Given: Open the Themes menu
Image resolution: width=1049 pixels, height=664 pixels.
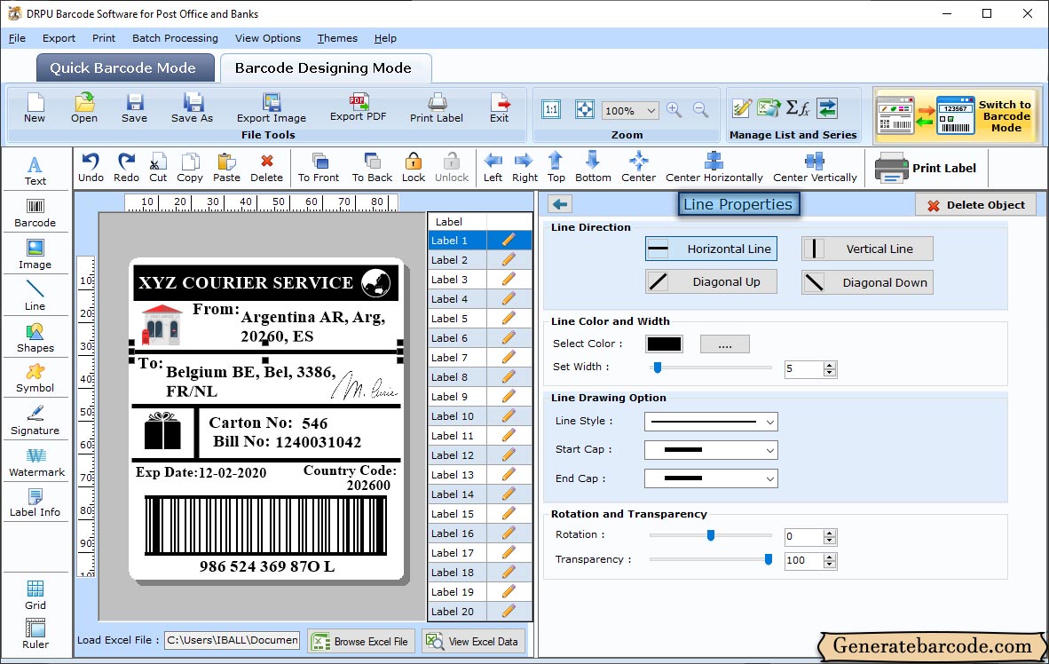Looking at the screenshot, I should pos(337,38).
